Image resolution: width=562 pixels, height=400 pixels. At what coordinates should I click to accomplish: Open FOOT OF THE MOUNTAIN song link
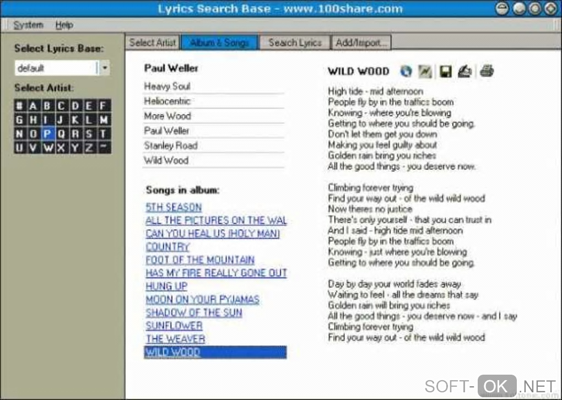click(200, 260)
